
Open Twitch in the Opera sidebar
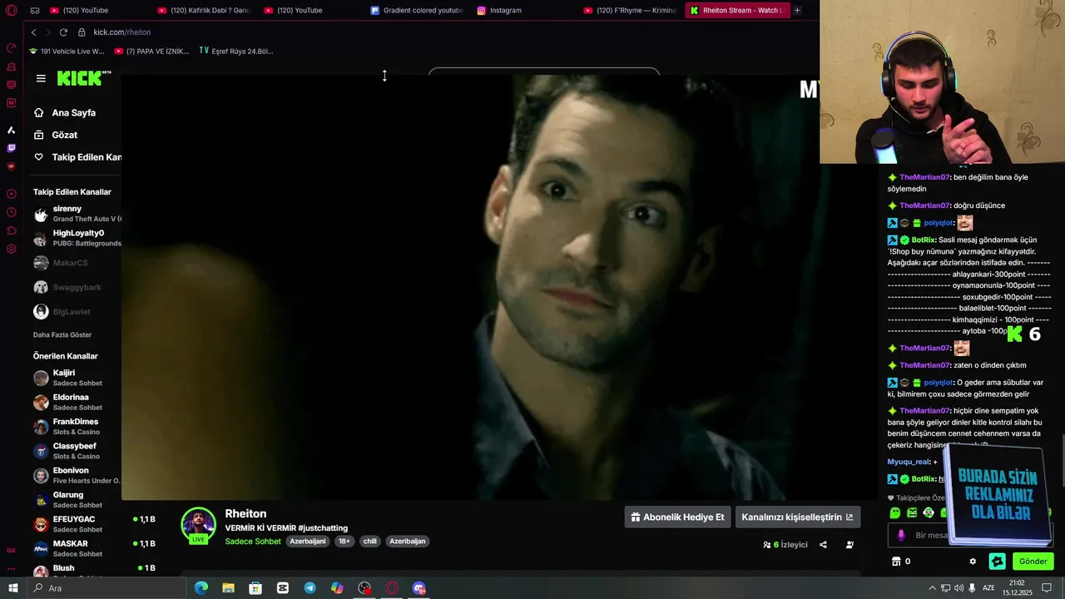(x=12, y=148)
